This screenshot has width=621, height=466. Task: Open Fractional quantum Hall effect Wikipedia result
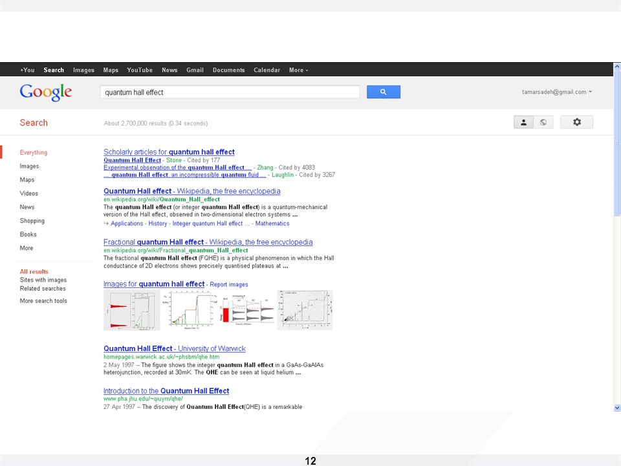[208, 242]
